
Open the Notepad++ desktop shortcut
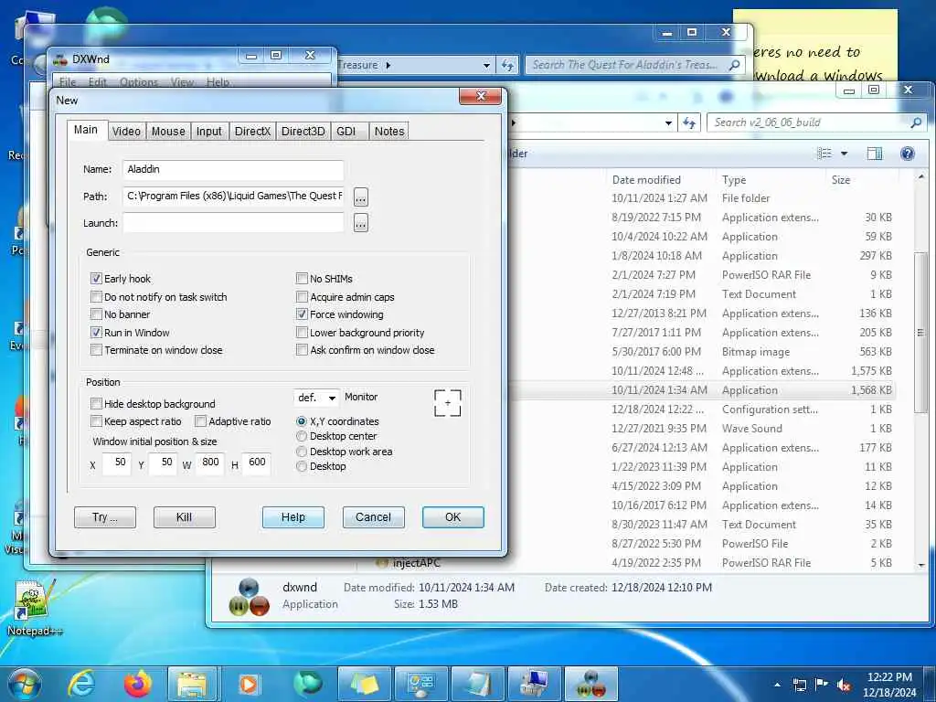(34, 608)
